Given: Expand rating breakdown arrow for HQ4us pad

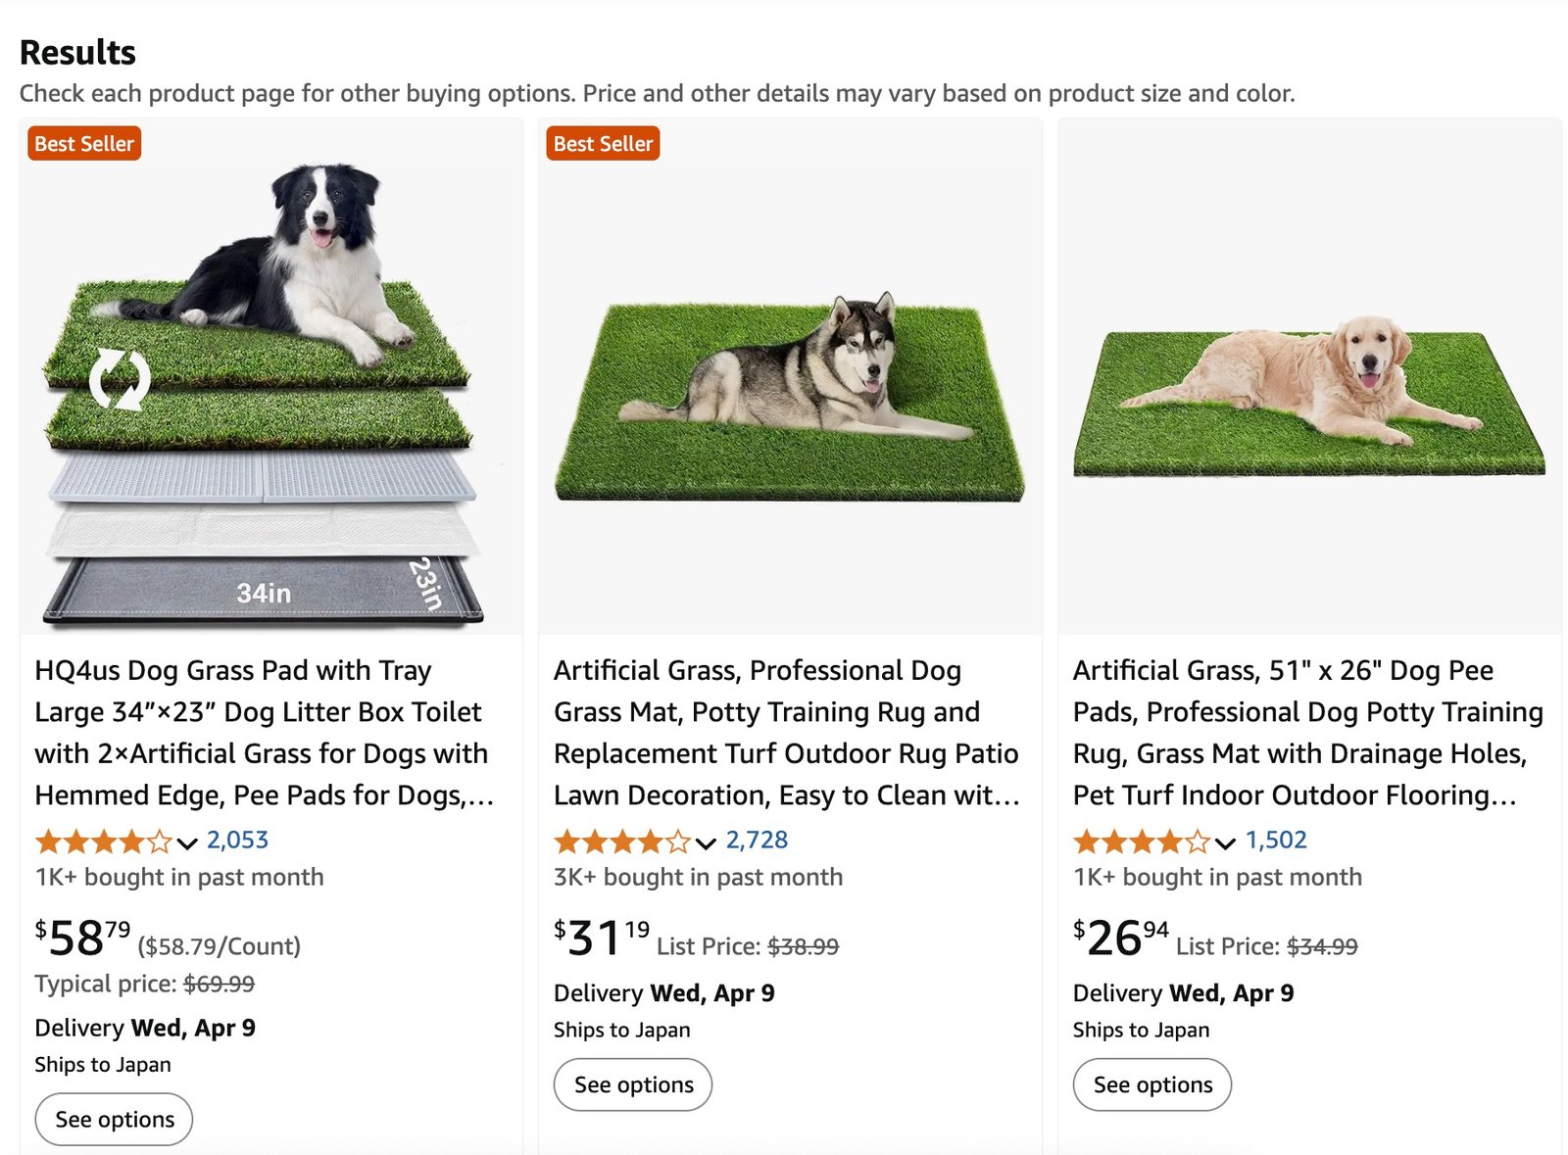Looking at the screenshot, I should tap(187, 842).
